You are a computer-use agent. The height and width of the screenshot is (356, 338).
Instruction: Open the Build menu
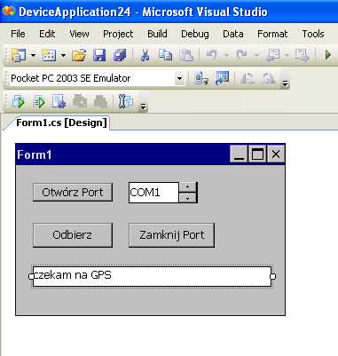point(157,34)
